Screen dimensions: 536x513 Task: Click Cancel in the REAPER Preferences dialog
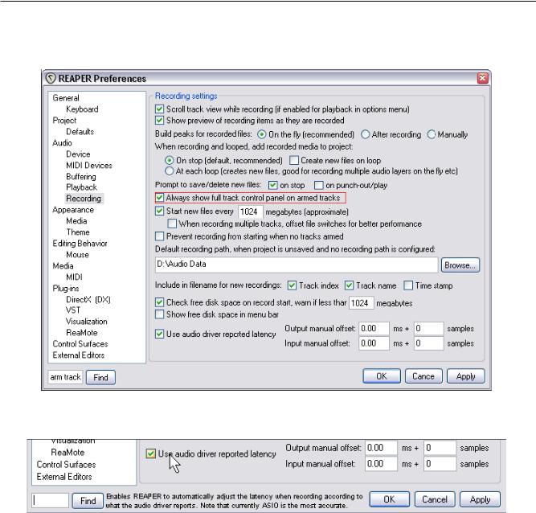[x=423, y=376]
